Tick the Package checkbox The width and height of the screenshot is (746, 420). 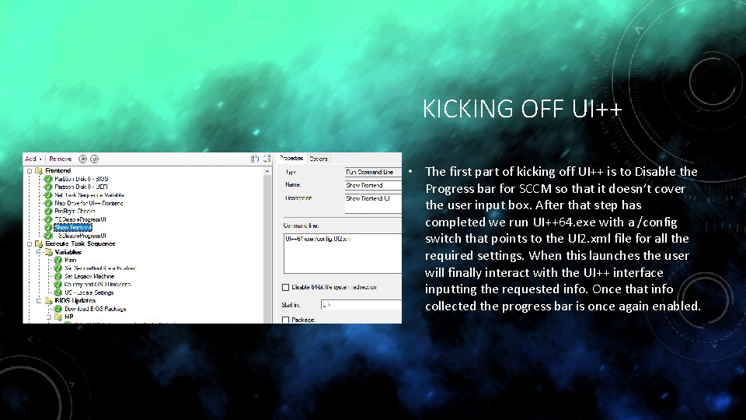click(x=285, y=320)
